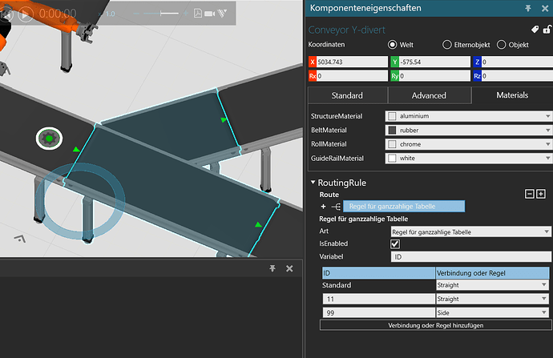Click the green arrow at the conveyor entry
Viewport: 553px width, 358px height.
pos(76,150)
